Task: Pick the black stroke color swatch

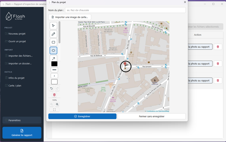Action: pyautogui.click(x=54, y=64)
